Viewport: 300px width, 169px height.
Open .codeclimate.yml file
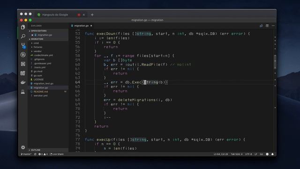[44, 55]
